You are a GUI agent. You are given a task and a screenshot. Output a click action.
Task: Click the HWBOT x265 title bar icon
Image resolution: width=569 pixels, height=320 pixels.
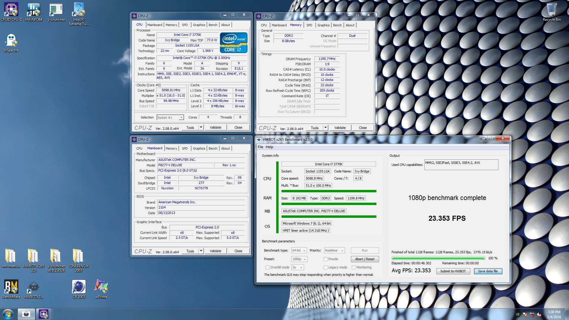coord(259,139)
